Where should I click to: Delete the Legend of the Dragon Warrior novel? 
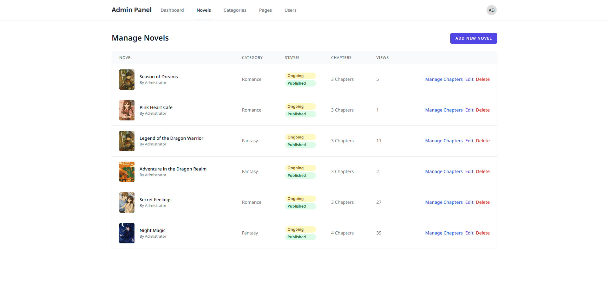click(482, 141)
